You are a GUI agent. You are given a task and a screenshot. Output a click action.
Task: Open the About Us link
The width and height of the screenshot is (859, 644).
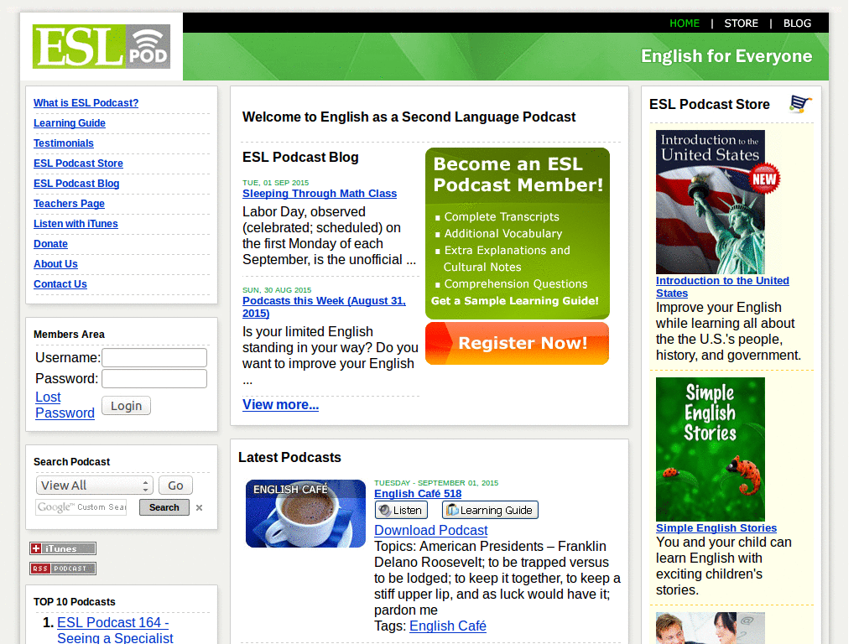(x=56, y=264)
